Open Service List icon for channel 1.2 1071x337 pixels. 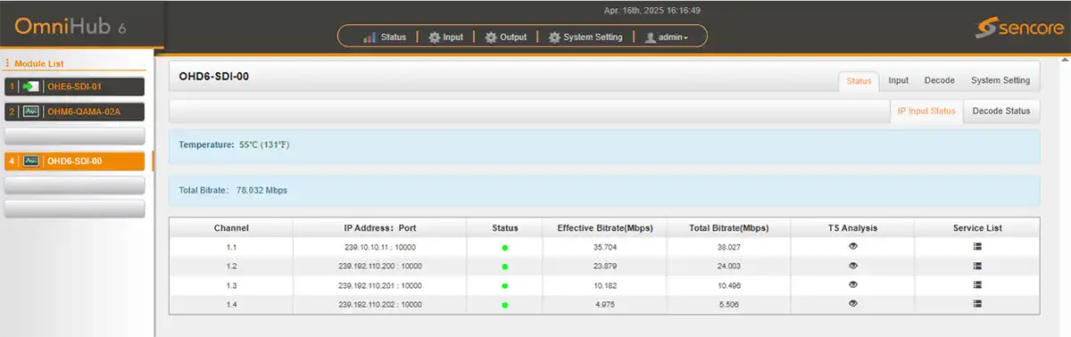point(977,266)
